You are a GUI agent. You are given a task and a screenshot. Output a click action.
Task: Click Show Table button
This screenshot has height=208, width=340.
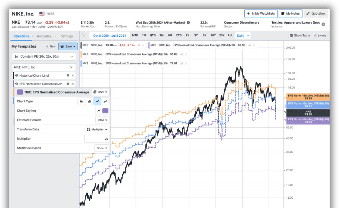pyautogui.click(x=300, y=36)
